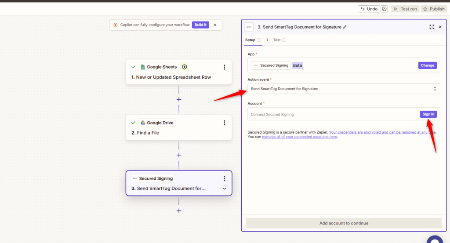Open the Action event dropdown
The width and height of the screenshot is (450, 243).
[344, 89]
